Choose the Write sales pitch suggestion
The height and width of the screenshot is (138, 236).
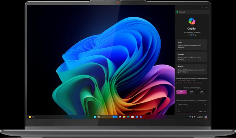[x=192, y=45]
